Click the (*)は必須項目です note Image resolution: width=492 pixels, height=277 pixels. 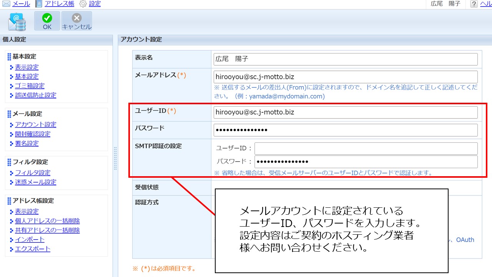tap(164, 268)
